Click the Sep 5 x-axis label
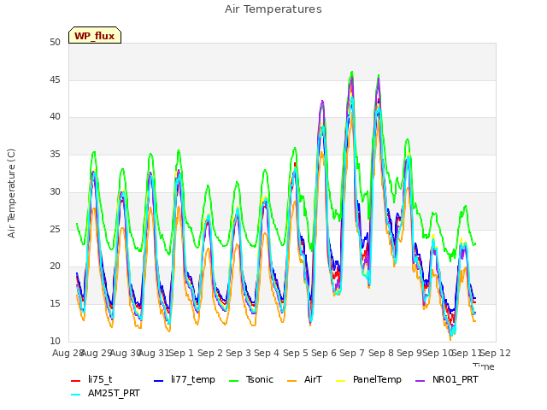The height and width of the screenshot is (410, 547). click(x=296, y=353)
